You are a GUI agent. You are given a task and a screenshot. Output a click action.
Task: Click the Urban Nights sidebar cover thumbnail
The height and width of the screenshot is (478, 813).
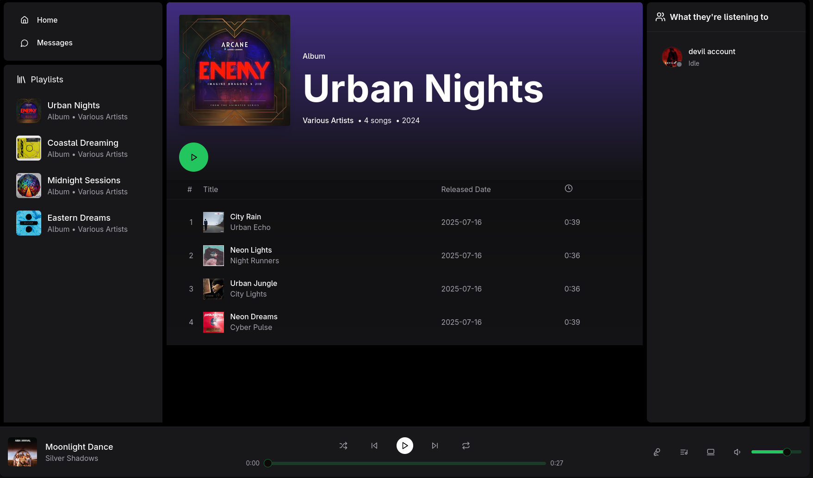[29, 111]
